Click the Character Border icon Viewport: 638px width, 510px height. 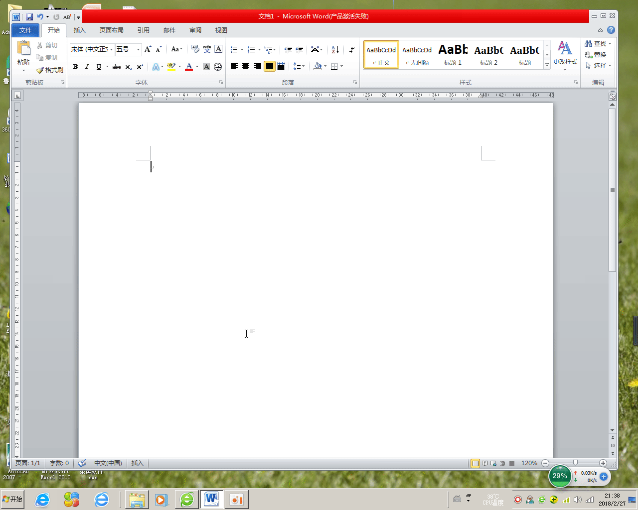pos(218,49)
